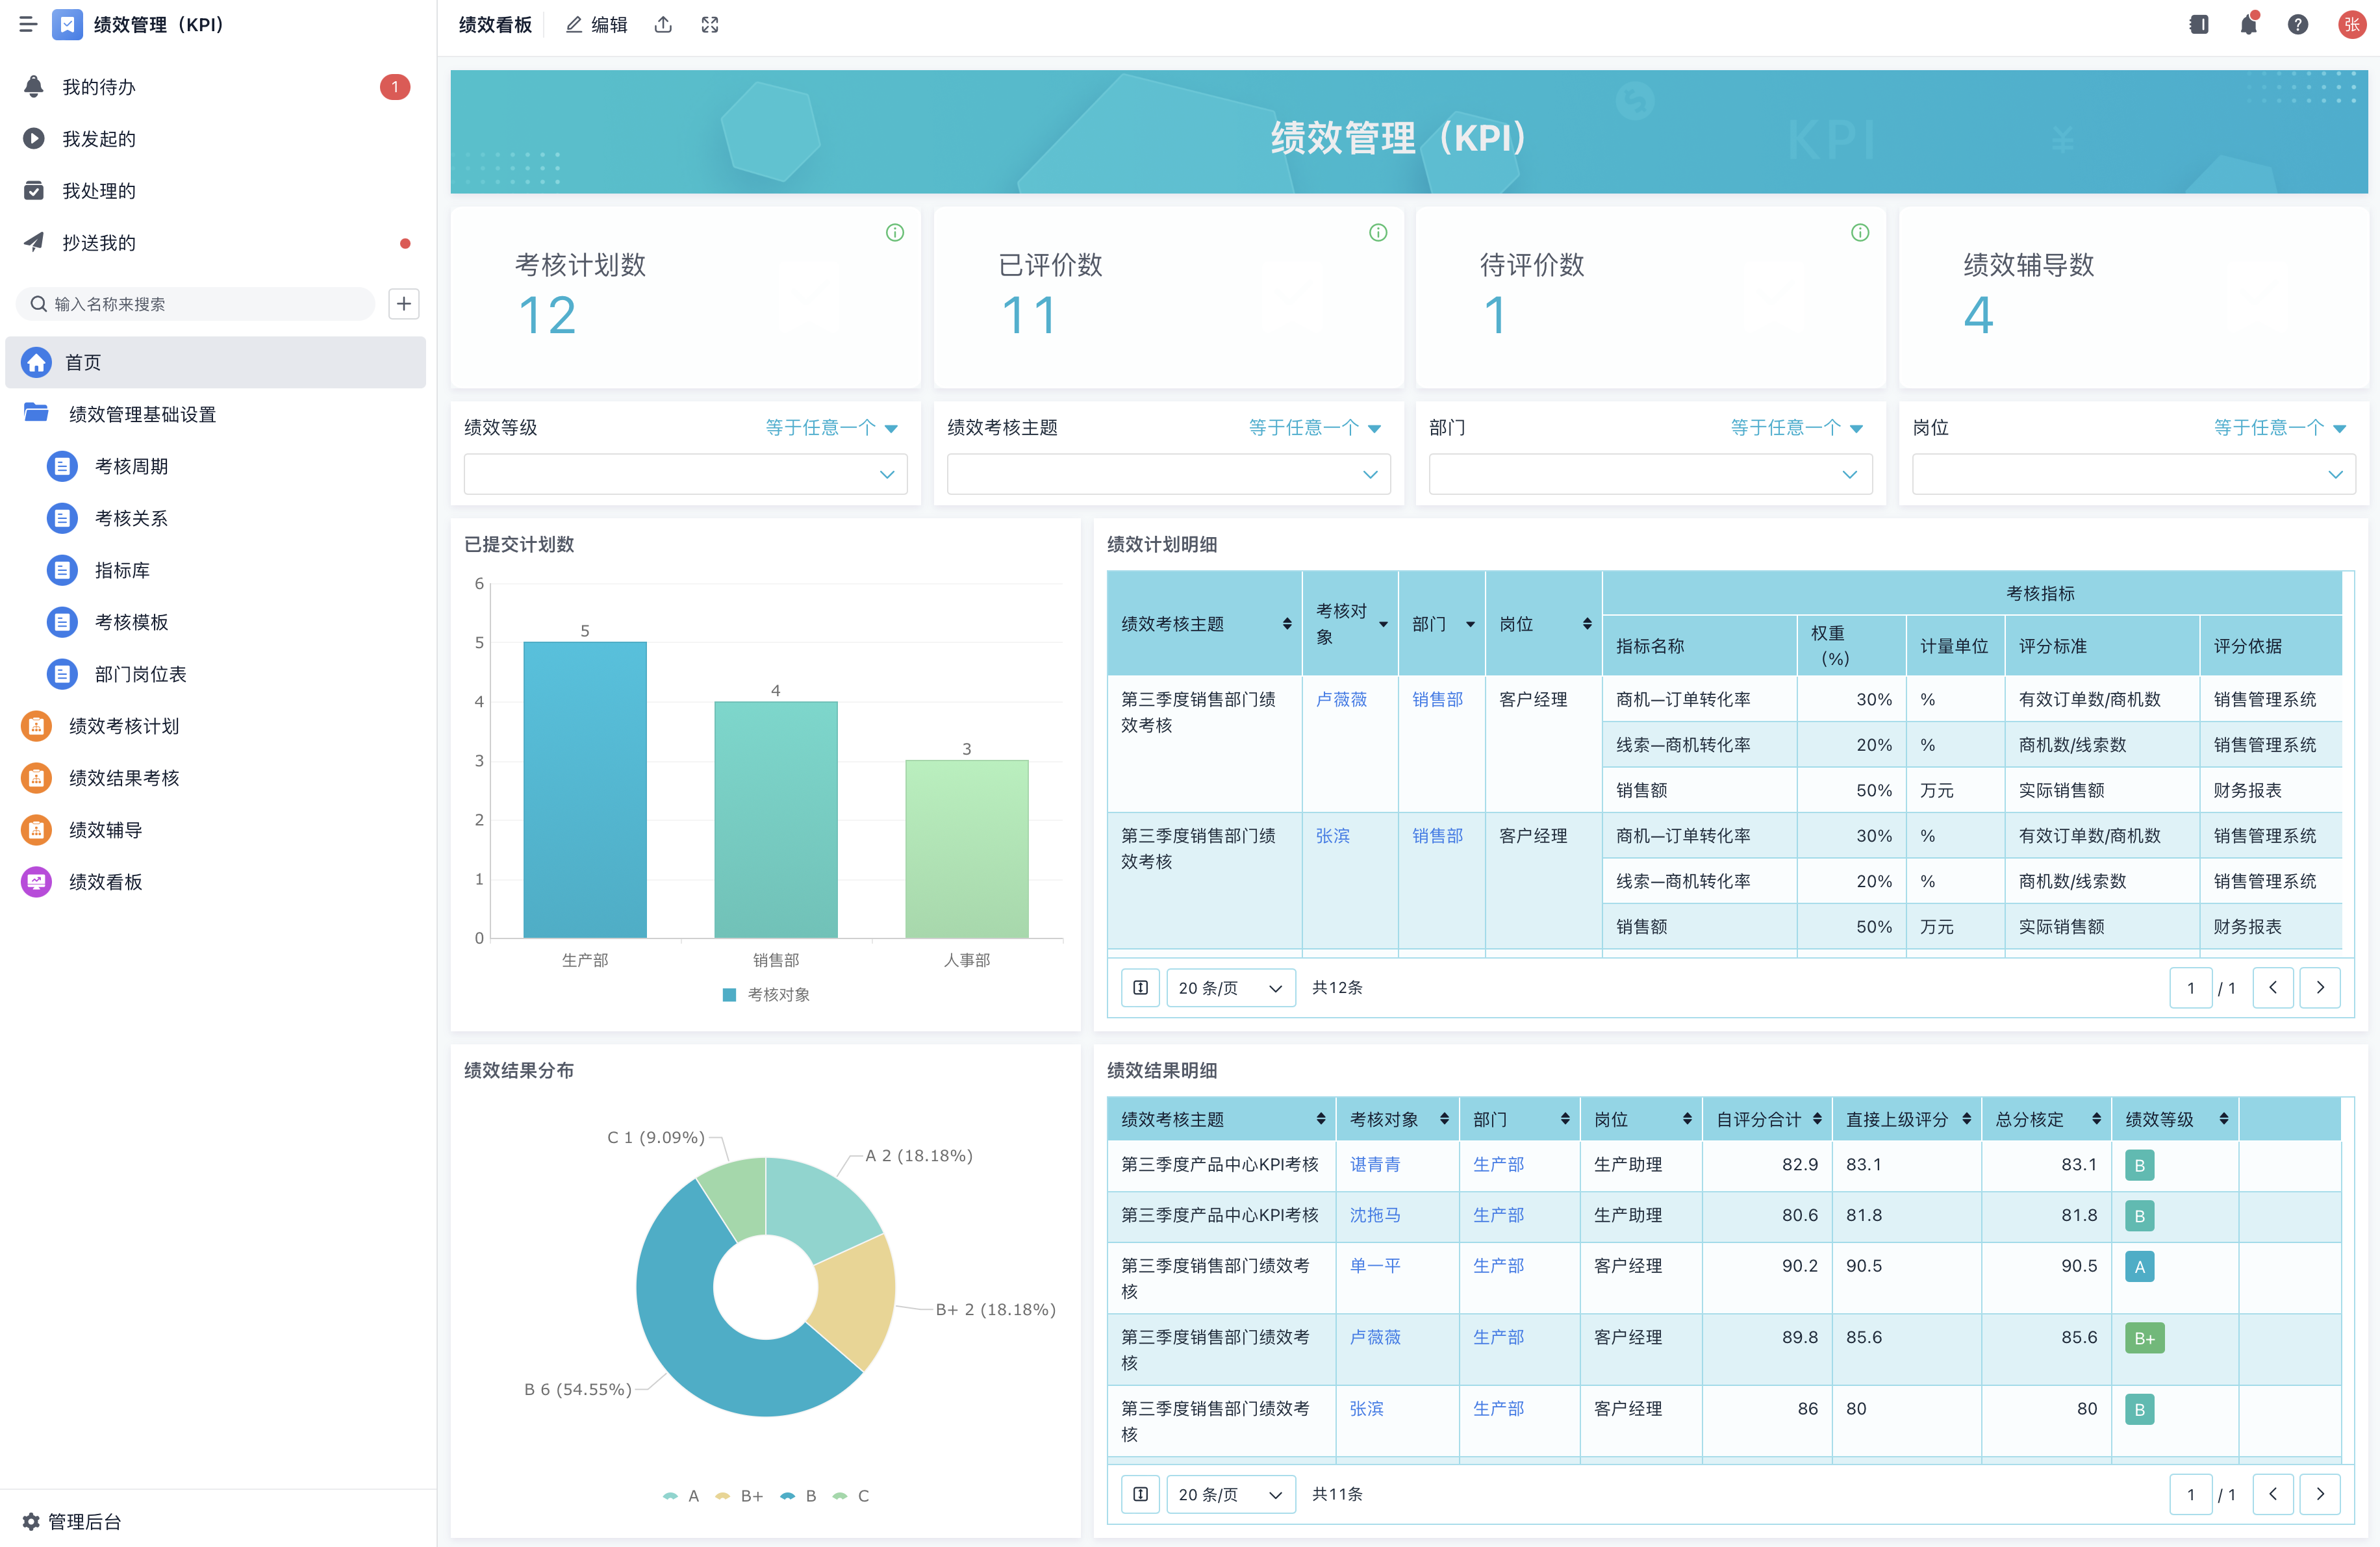Click the 编辑 button in top bar
The image size is (2380, 1547).
pos(597,25)
